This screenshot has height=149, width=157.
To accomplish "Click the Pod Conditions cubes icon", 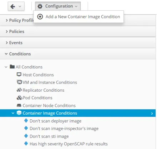I will (x=19, y=98).
